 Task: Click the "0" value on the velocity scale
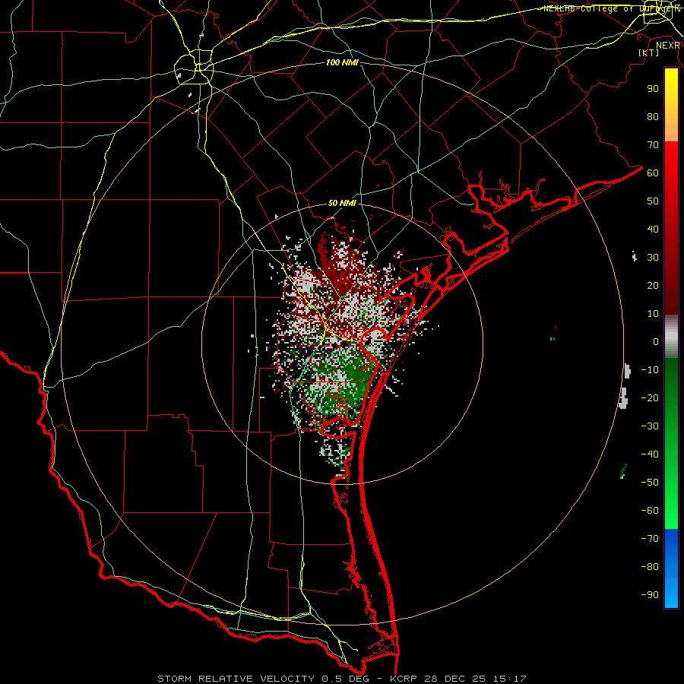[656, 342]
